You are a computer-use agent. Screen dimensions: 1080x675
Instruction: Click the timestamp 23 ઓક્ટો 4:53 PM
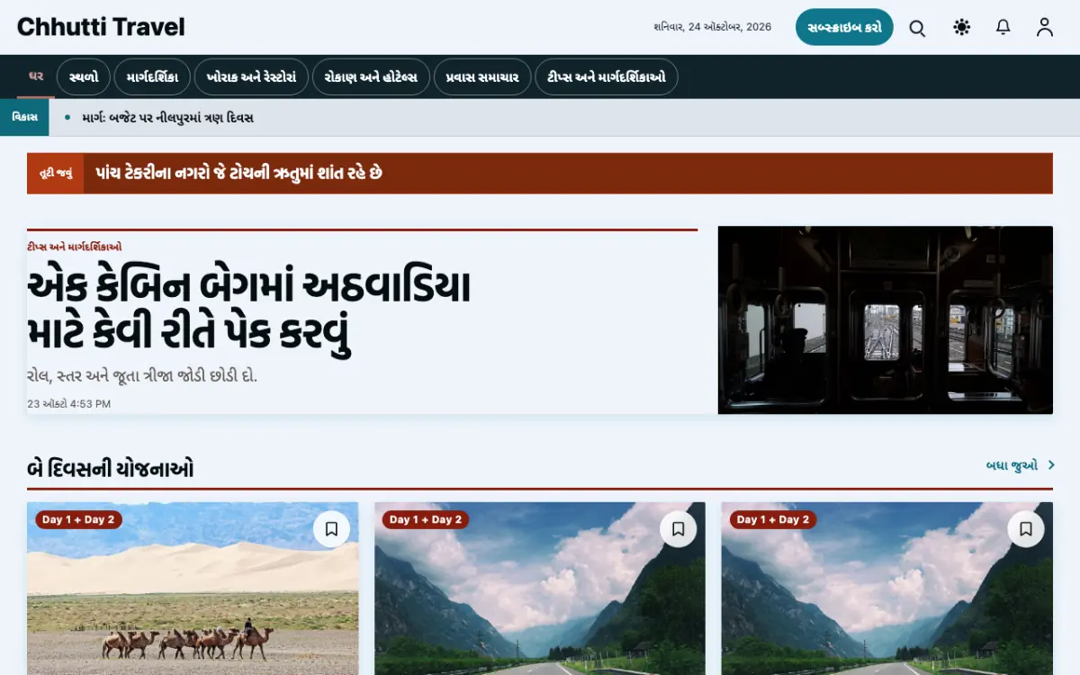click(x=69, y=404)
